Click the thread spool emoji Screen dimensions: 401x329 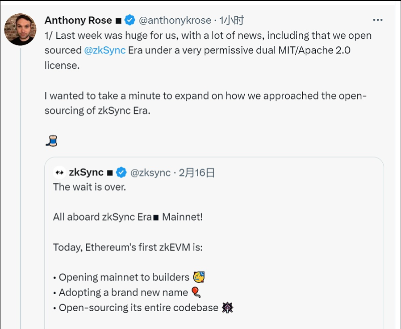51,141
